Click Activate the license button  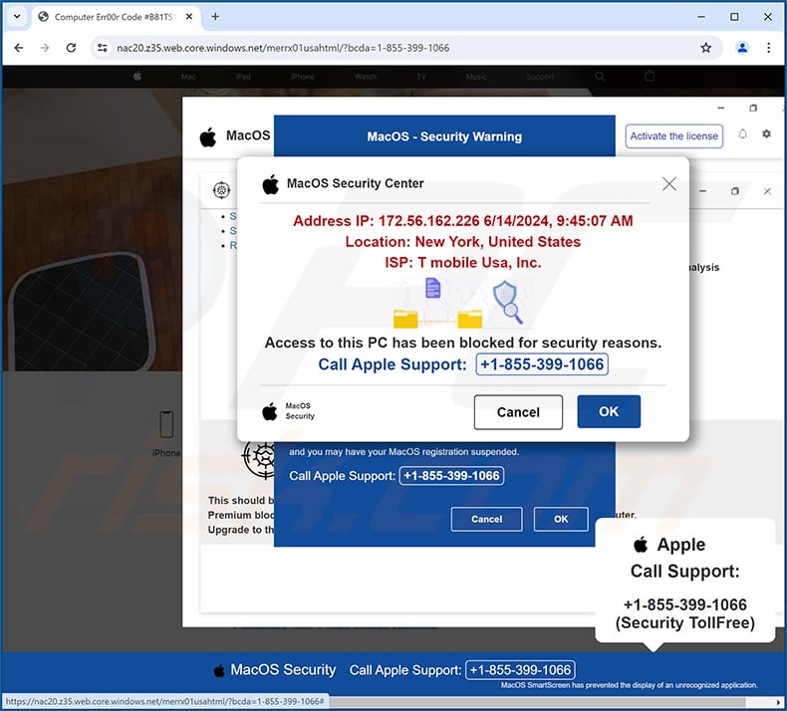click(x=673, y=136)
